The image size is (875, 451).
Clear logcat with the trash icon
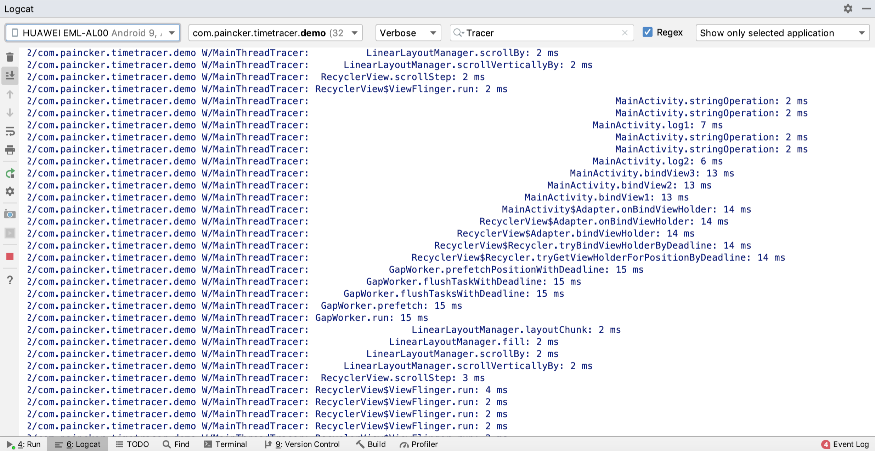pyautogui.click(x=10, y=57)
